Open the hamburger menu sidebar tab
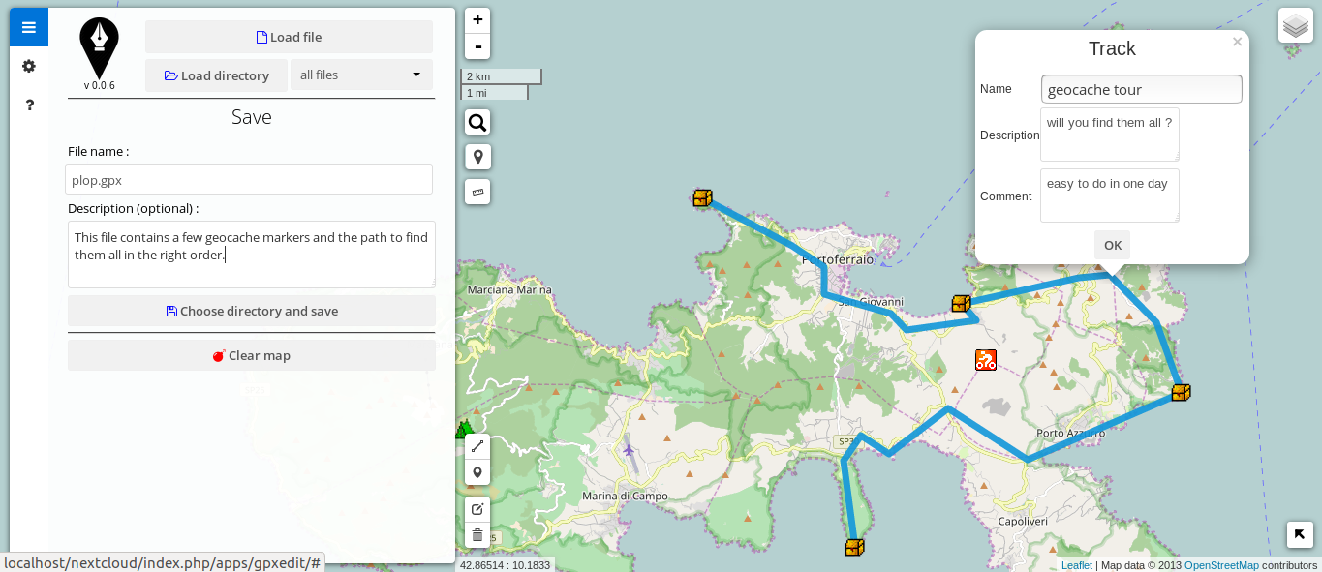This screenshot has height=572, width=1322. tap(29, 27)
